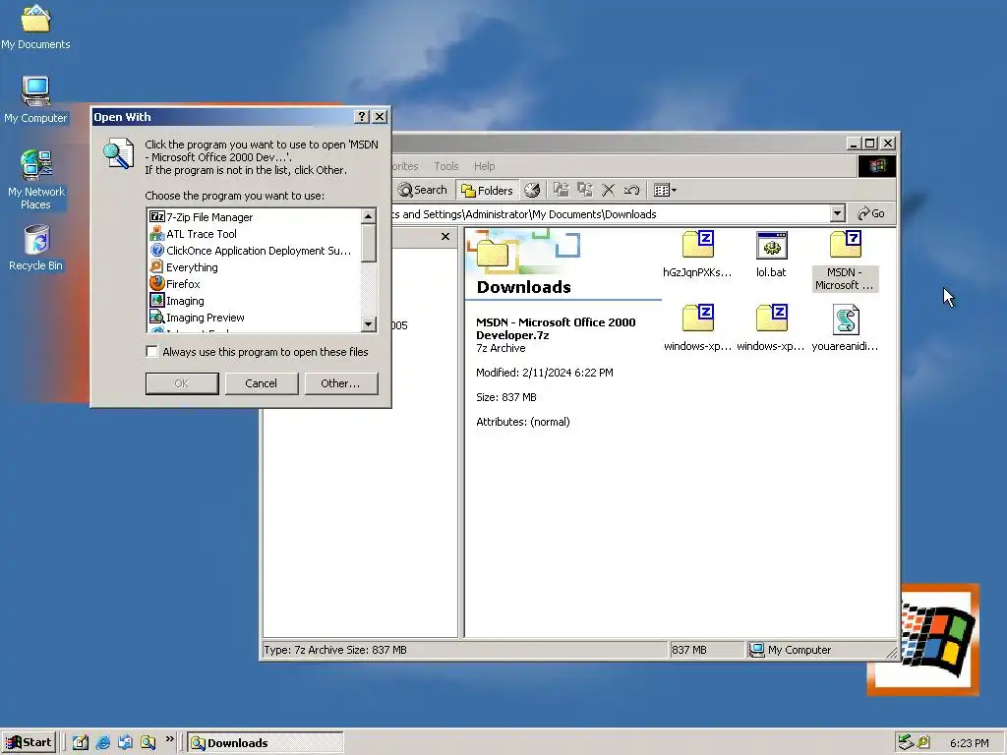Click the program list scrollbar thumb

click(x=369, y=243)
